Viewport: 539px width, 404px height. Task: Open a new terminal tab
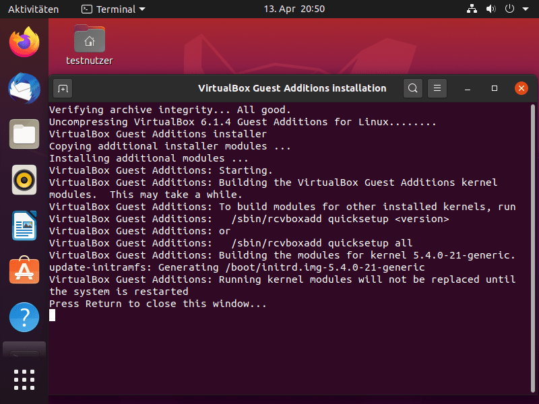point(63,88)
